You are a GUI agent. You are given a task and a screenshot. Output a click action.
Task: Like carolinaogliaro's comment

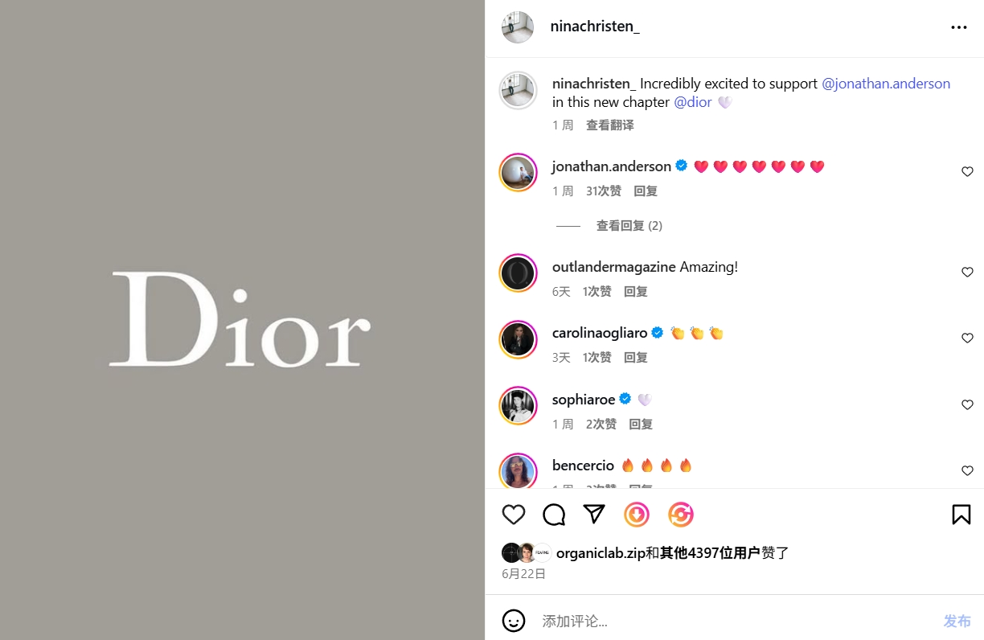coord(967,338)
